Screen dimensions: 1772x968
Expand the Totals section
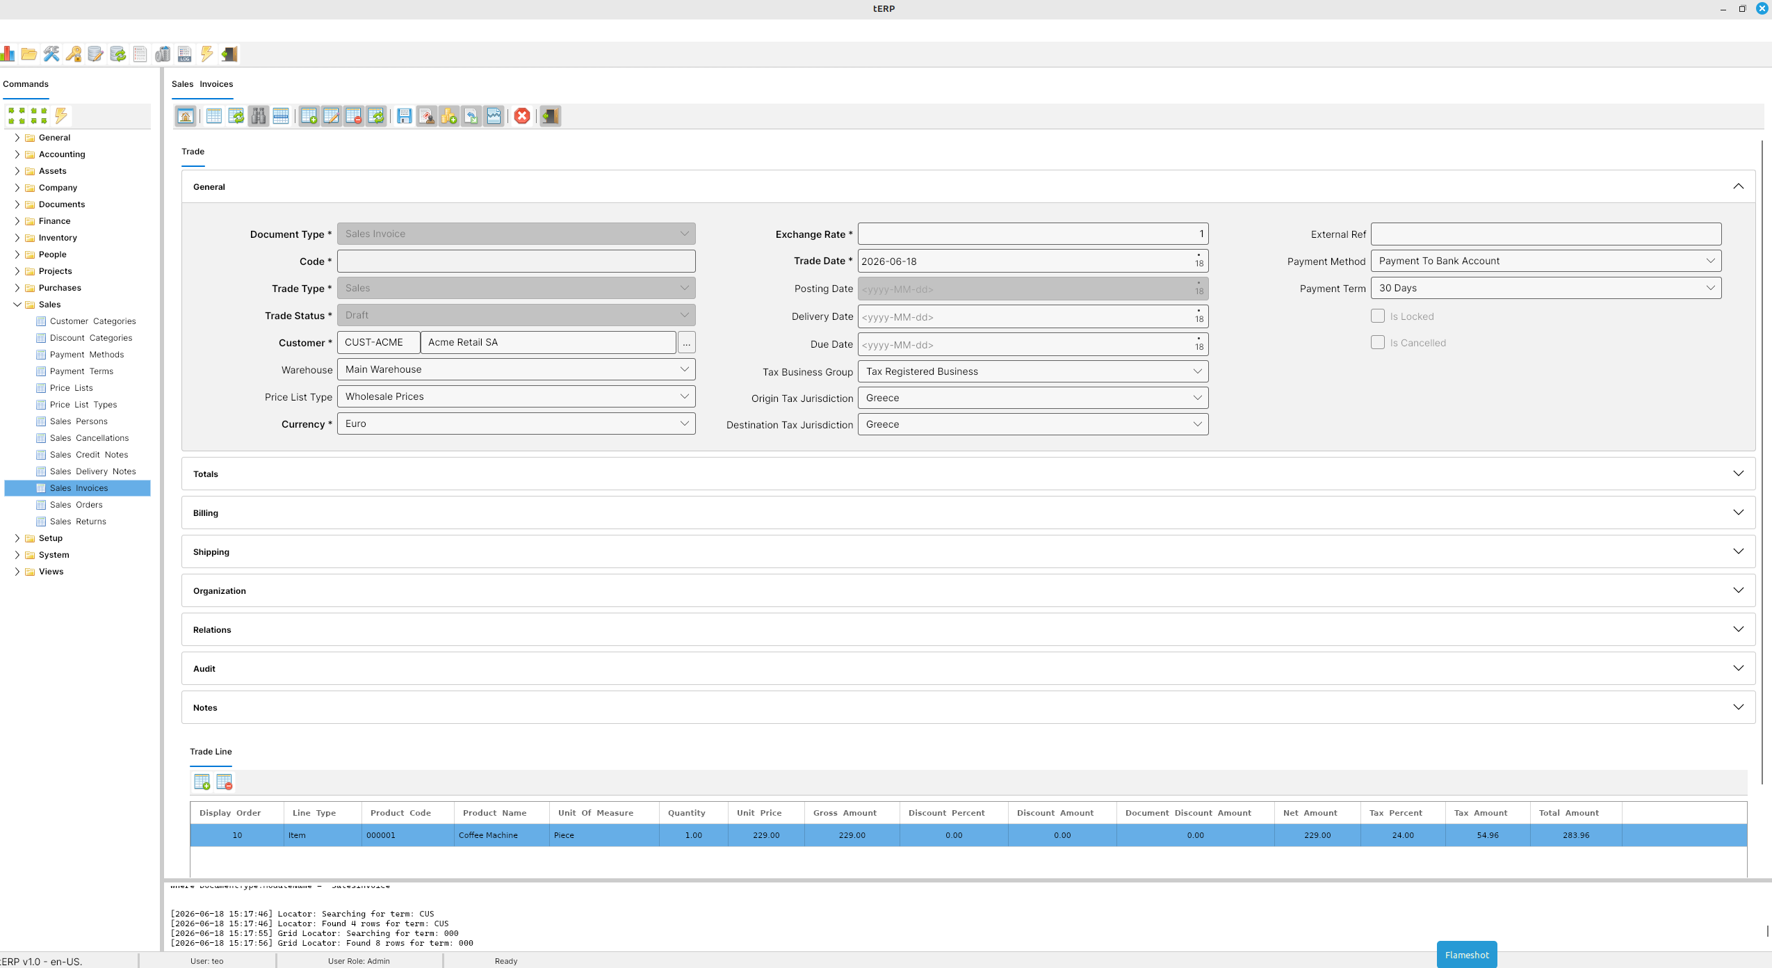coord(968,474)
